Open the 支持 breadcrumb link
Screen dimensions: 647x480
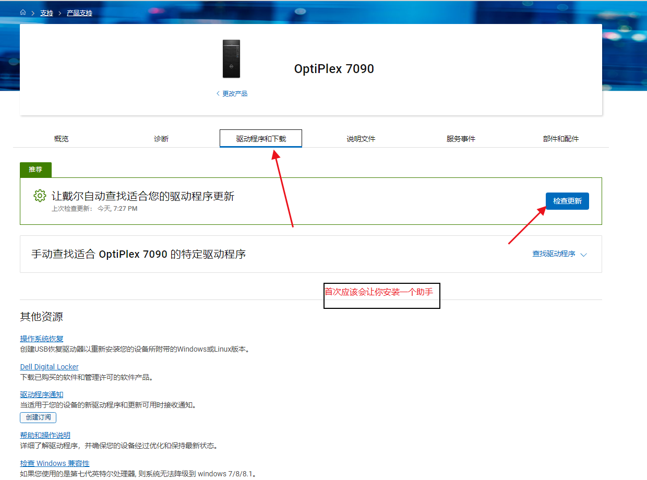pos(46,13)
